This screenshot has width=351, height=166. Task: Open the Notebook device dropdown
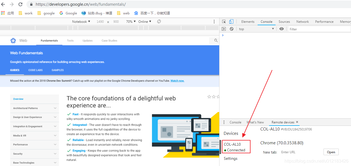[81, 22]
